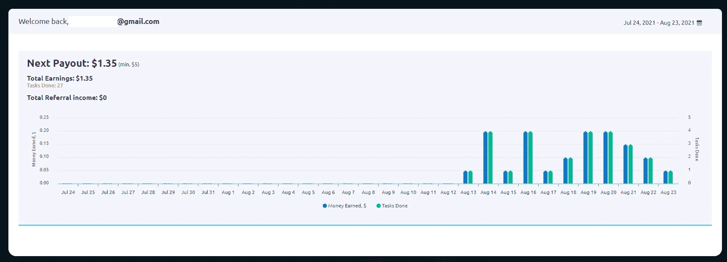Viewport: 727px width, 262px height.
Task: Click the vertical Tasks Done axis title
Action: (697, 149)
